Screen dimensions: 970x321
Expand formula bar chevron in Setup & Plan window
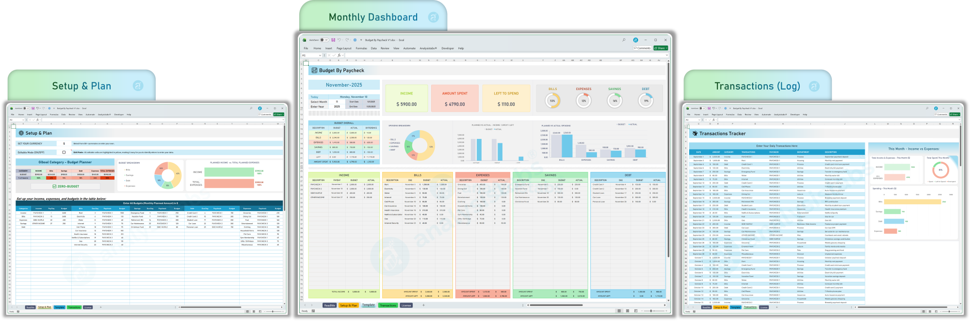pos(283,120)
